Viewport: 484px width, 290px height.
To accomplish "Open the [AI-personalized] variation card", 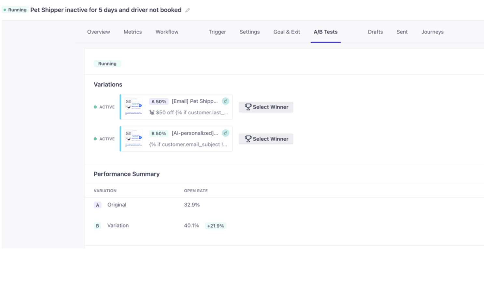I will [176, 139].
